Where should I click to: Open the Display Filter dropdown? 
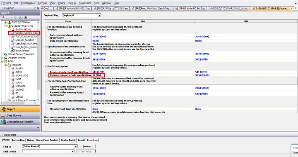click(x=99, y=15)
